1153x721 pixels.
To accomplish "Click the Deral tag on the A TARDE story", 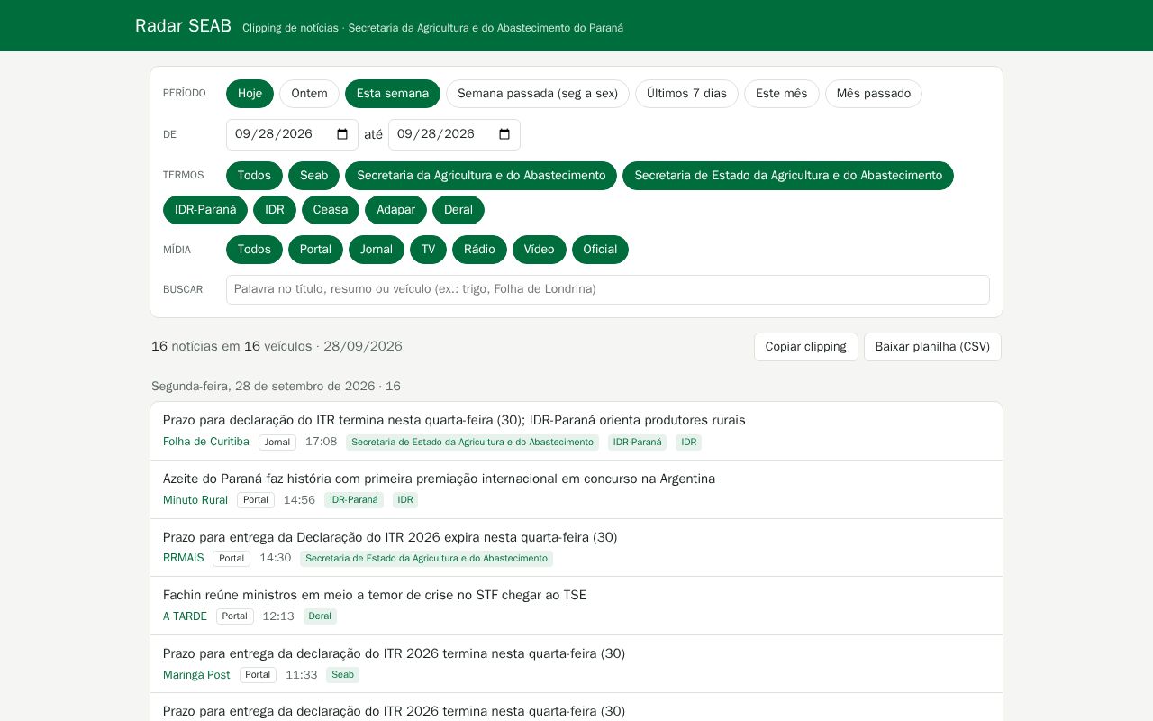I will [x=320, y=616].
